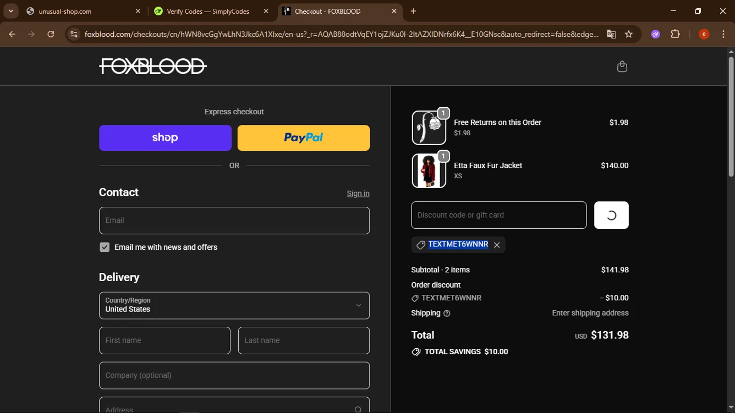
Task: Click the browser address bar URL
Action: pos(342,34)
